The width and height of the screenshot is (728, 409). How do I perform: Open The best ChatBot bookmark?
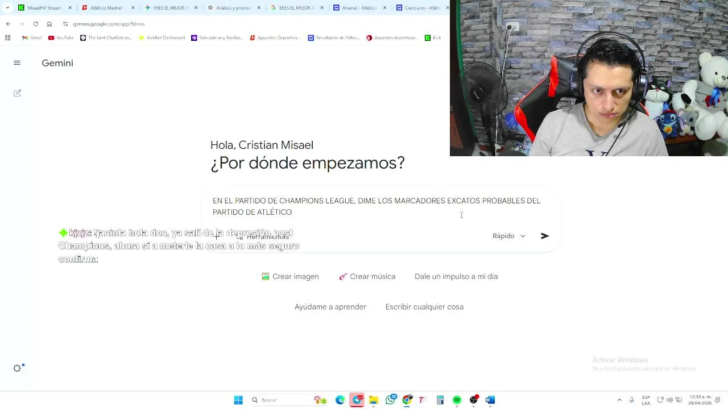pyautogui.click(x=106, y=38)
